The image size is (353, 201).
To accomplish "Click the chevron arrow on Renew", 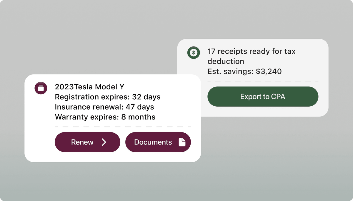I will pos(104,142).
